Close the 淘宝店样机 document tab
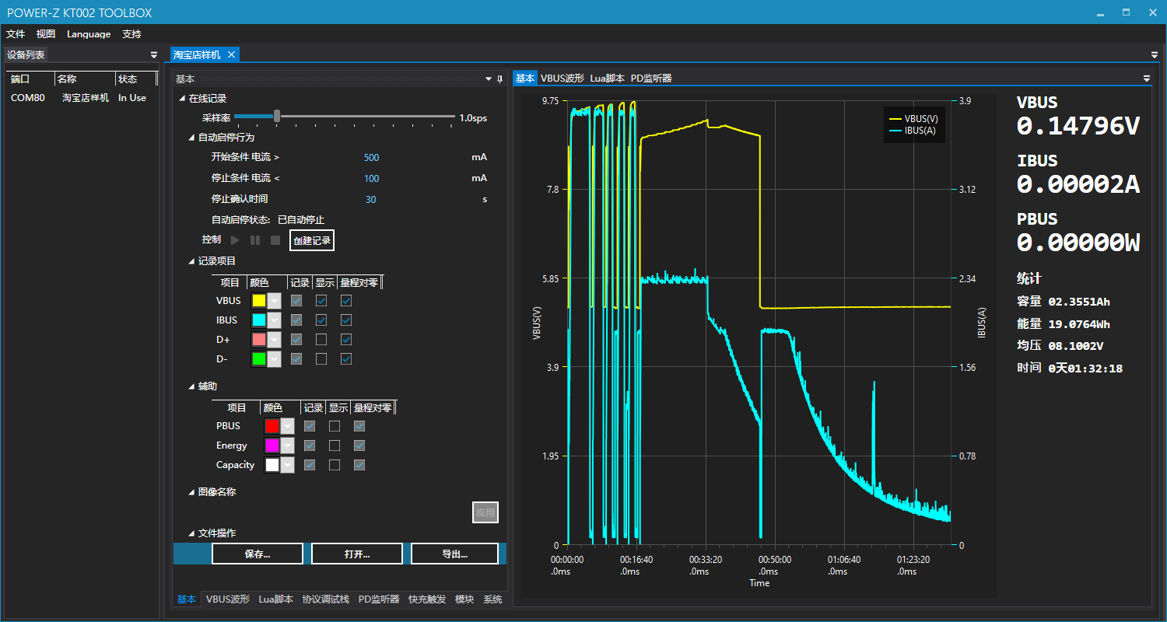Screen dimensions: 1167x622 [231, 54]
